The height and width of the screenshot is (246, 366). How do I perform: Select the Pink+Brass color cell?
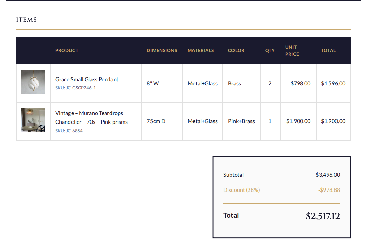coord(241,121)
